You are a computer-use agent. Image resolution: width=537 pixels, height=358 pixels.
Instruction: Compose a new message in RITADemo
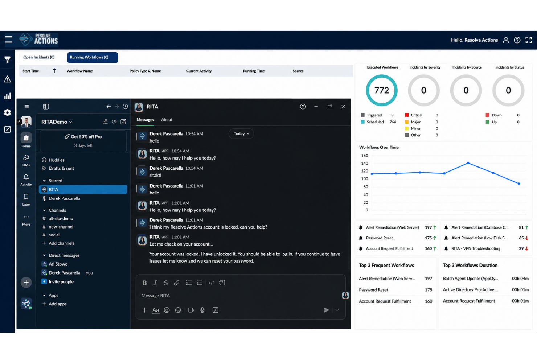coord(123,122)
